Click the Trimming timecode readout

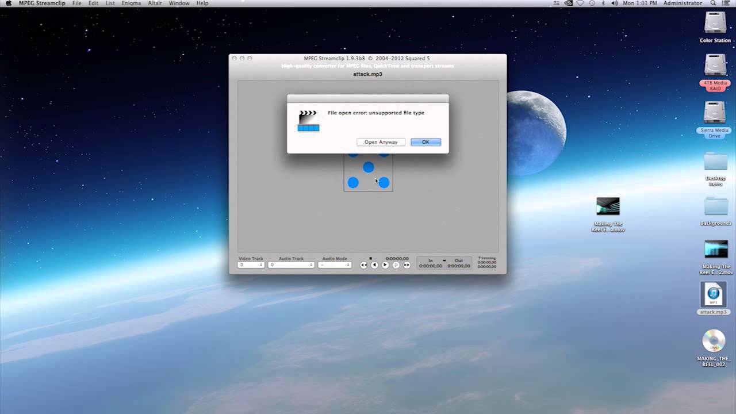click(x=487, y=264)
